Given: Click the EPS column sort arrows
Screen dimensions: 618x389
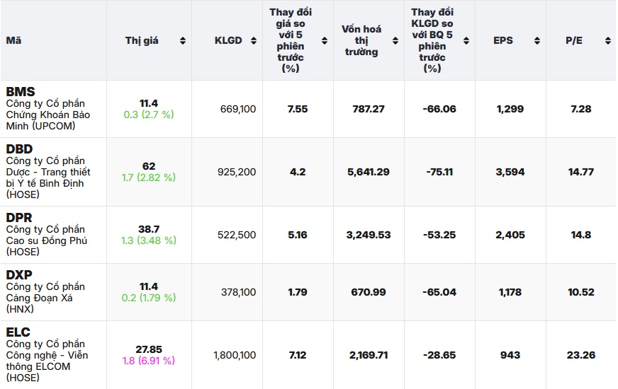Looking at the screenshot, I should coord(536,41).
